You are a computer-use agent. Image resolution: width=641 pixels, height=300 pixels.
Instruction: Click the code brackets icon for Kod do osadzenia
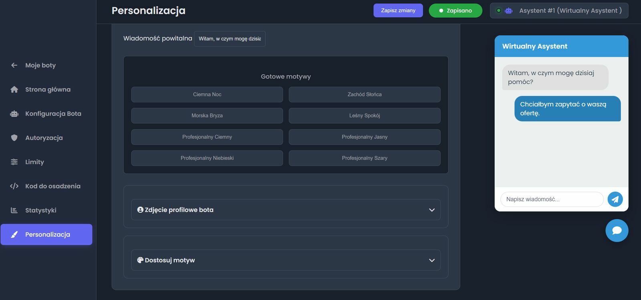(14, 186)
